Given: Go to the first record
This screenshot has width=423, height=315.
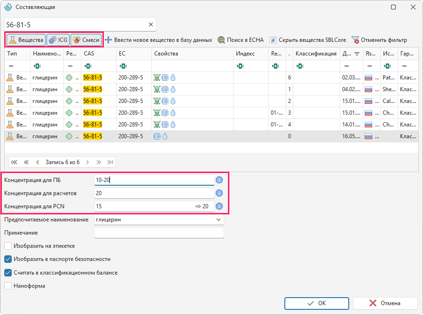Looking at the screenshot, I should tap(14, 162).
